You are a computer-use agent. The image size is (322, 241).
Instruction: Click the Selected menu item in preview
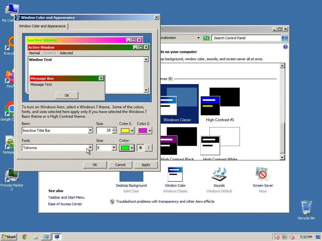click(66, 53)
